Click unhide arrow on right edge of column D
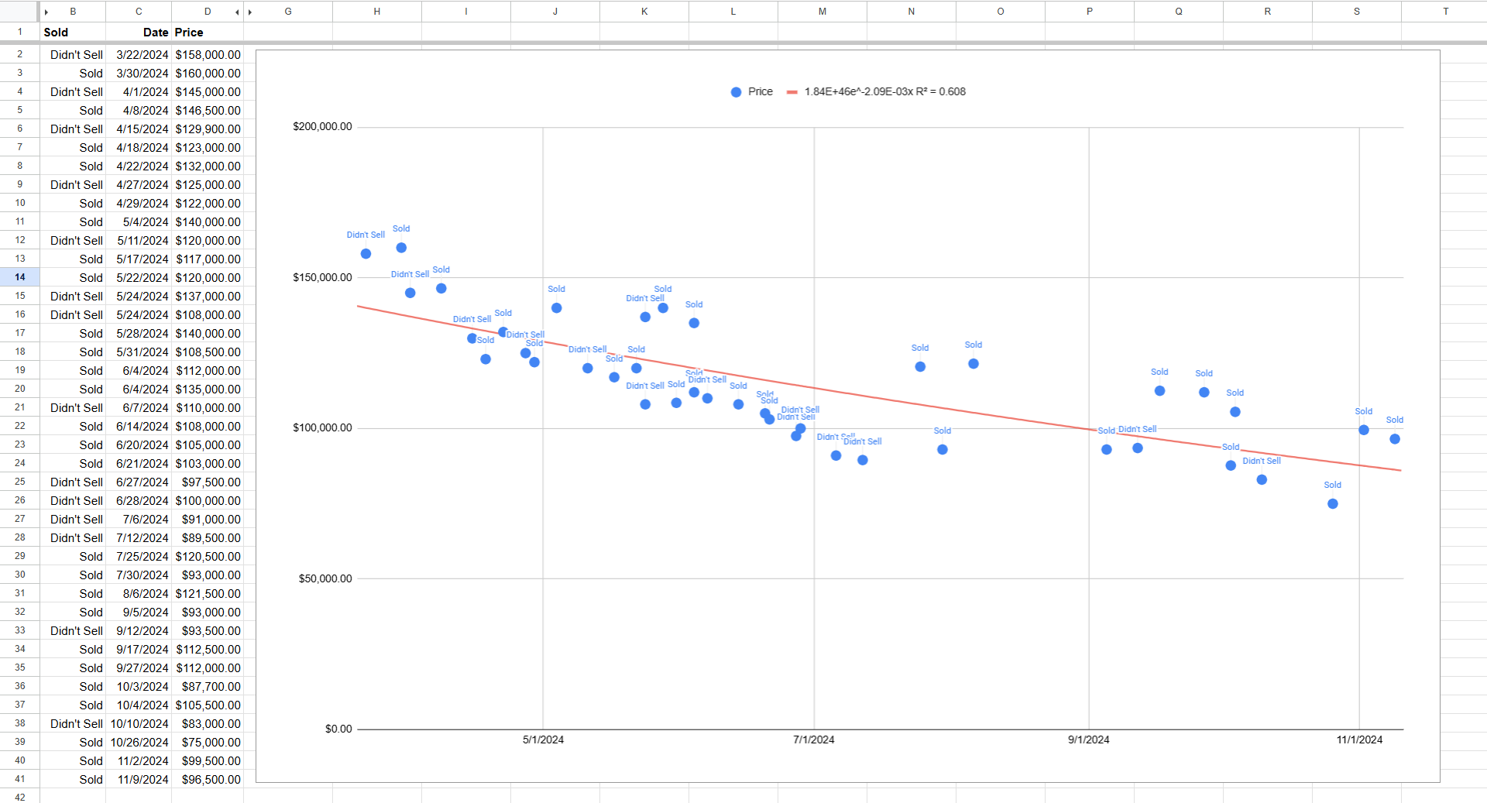The width and height of the screenshot is (1487, 803). coord(237,12)
